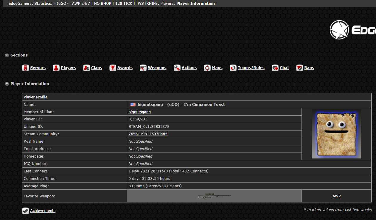Click the Email Address Not Specified value
Viewport: 376px width, 220px height.
tap(140, 149)
